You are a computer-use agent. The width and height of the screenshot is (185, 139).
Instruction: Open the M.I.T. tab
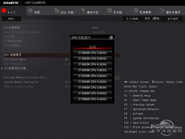coord(13,11)
